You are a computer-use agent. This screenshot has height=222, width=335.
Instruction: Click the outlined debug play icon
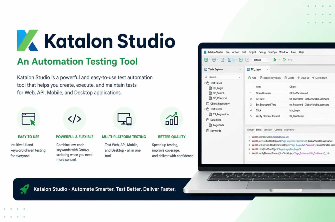click(x=284, y=60)
